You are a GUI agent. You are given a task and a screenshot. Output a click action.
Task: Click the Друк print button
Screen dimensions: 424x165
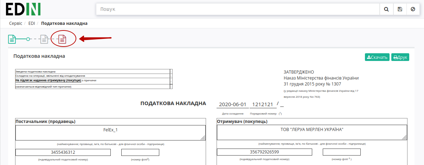400,57
